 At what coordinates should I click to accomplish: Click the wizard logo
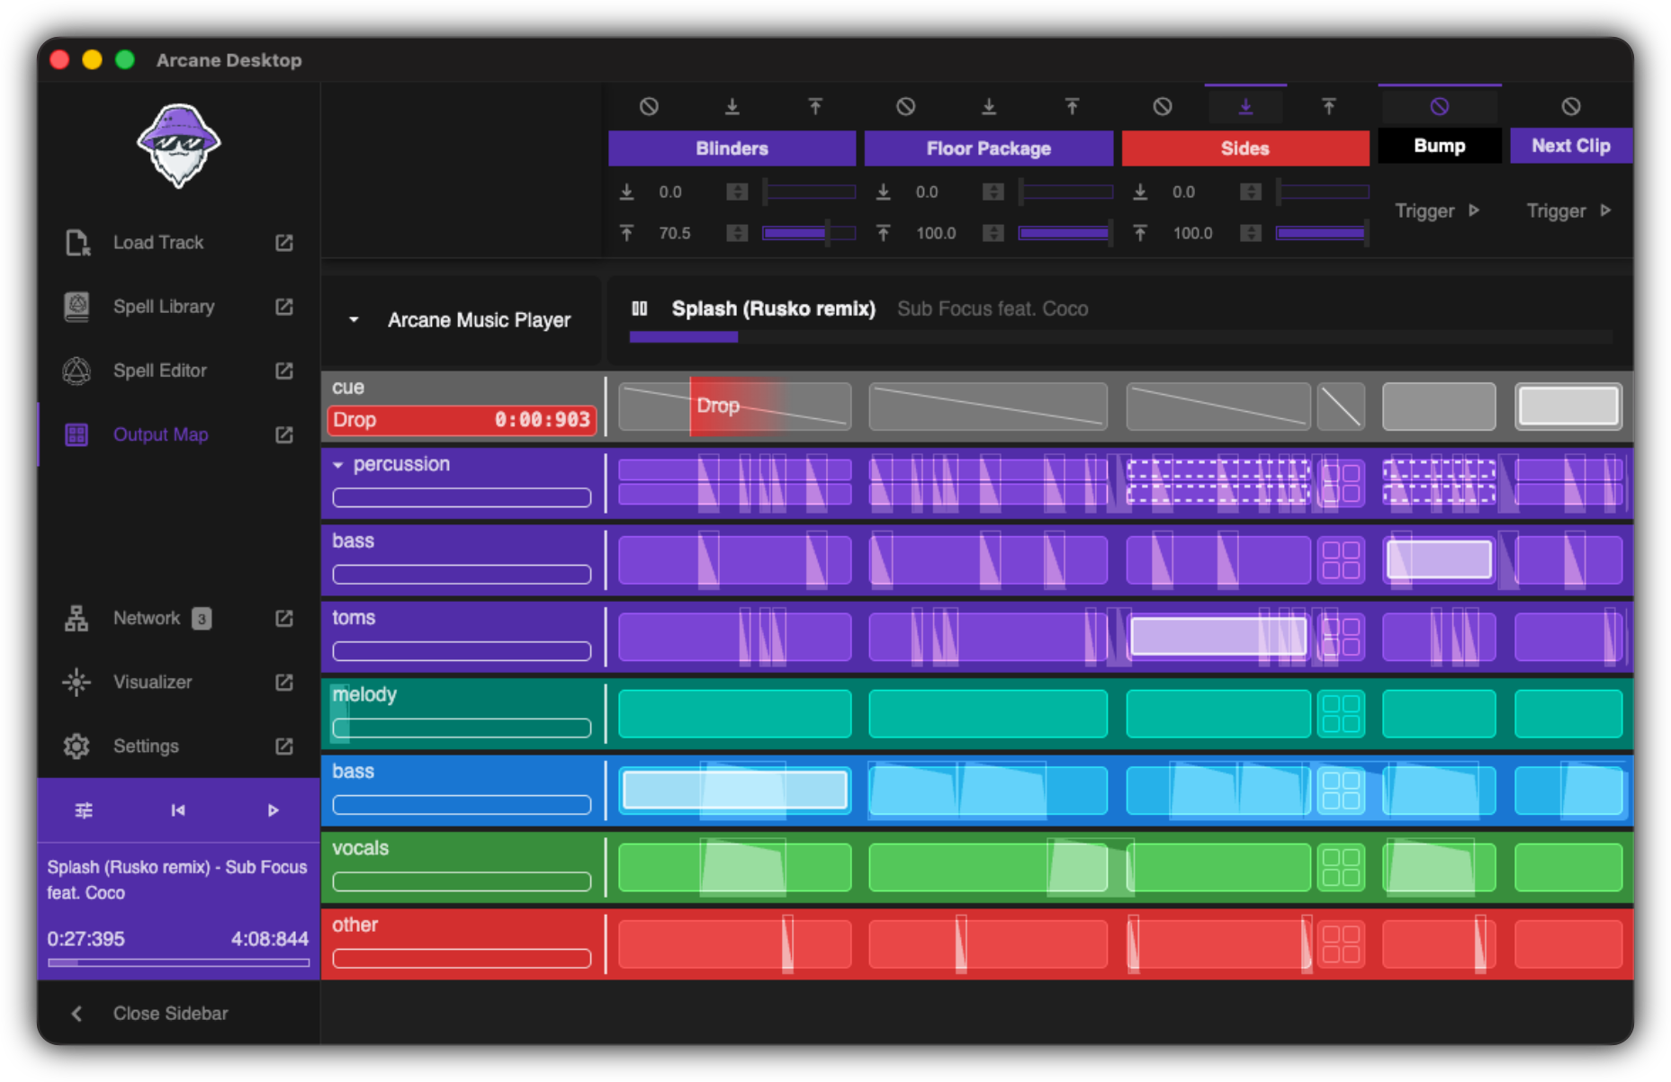tap(178, 145)
